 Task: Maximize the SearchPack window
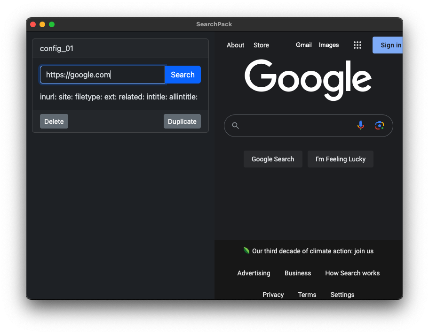click(52, 24)
